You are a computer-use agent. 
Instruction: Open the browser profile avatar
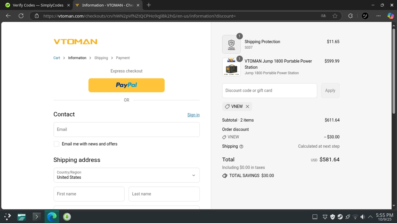tap(365, 16)
